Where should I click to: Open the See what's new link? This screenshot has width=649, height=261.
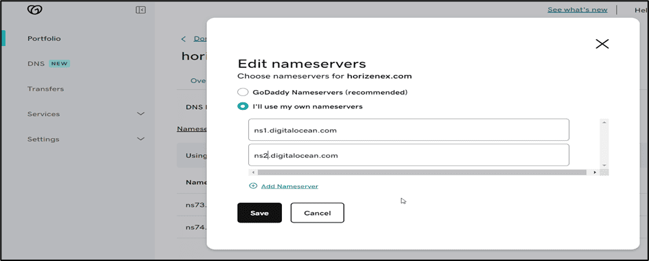(577, 10)
